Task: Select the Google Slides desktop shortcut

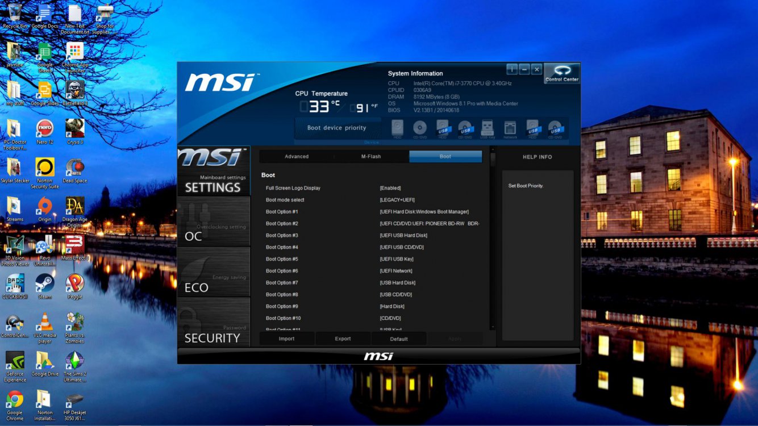Action: 44,94
